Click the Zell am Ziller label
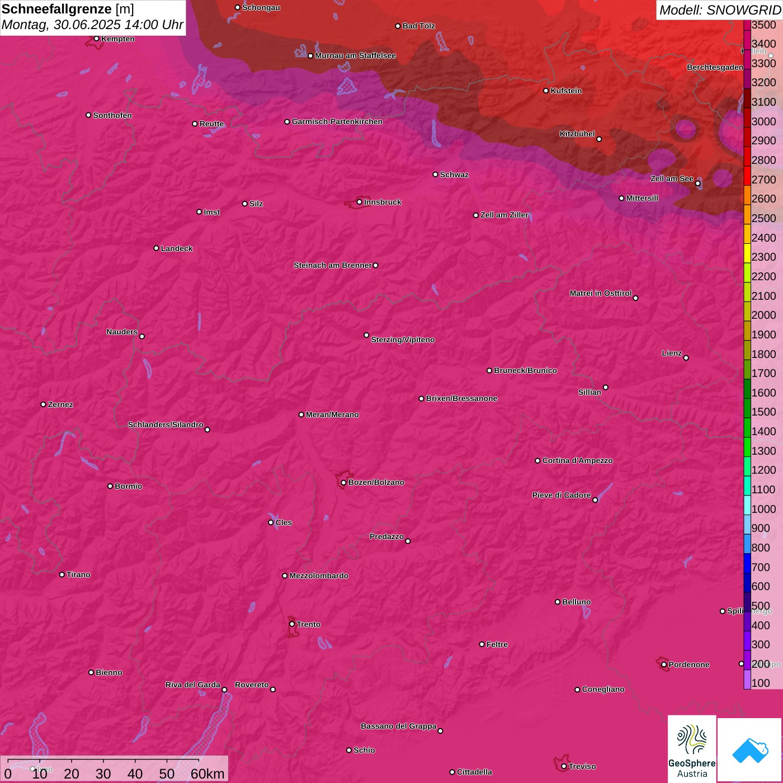The image size is (783, 783). point(504,215)
